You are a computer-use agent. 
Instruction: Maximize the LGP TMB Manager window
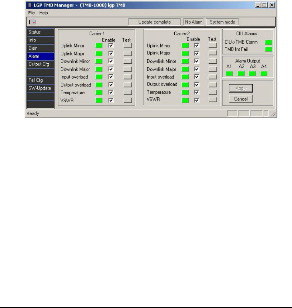click(x=264, y=5)
